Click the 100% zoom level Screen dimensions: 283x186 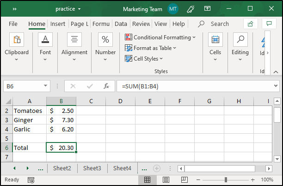click(267, 180)
